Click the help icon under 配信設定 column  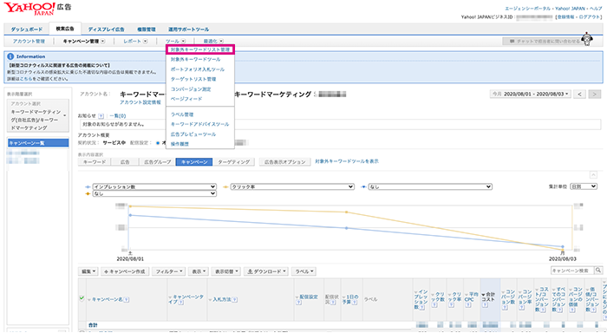pos(298,303)
